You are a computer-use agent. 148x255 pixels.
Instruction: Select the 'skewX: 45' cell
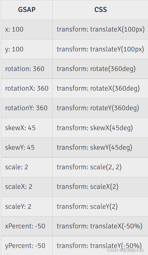click(x=27, y=128)
